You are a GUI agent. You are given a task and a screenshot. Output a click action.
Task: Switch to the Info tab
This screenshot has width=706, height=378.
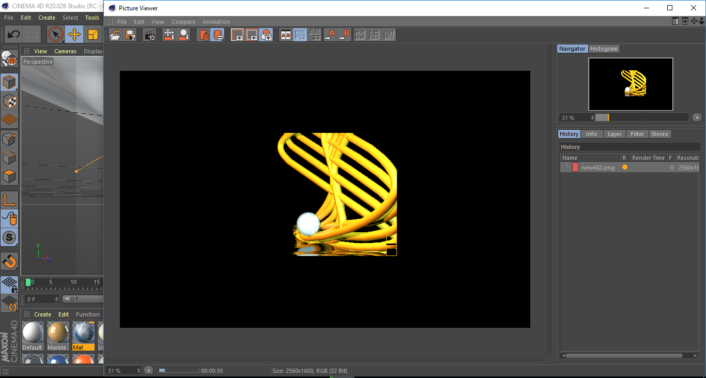pyautogui.click(x=591, y=134)
